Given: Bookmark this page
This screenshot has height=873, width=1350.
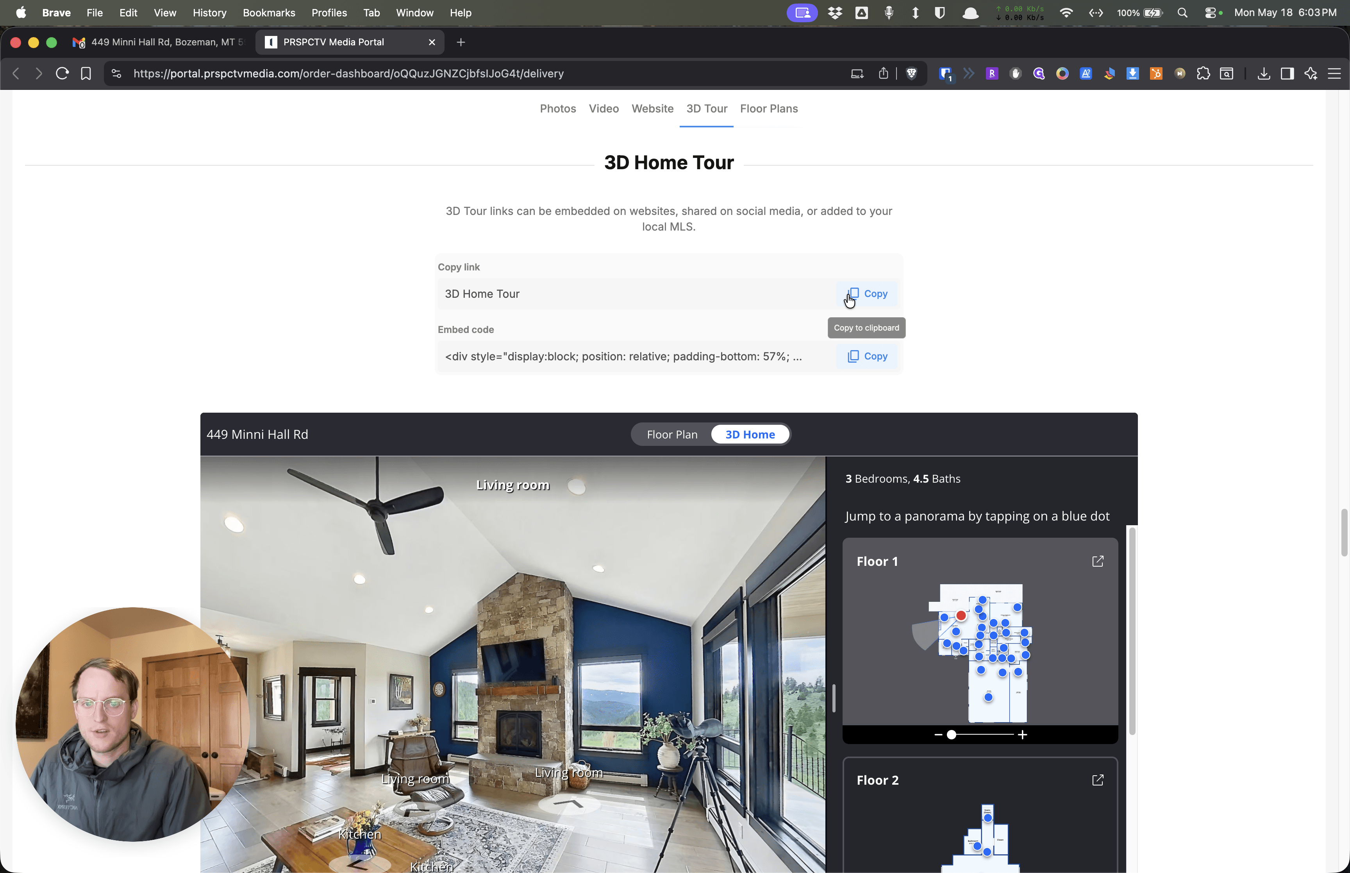Looking at the screenshot, I should 86,73.
